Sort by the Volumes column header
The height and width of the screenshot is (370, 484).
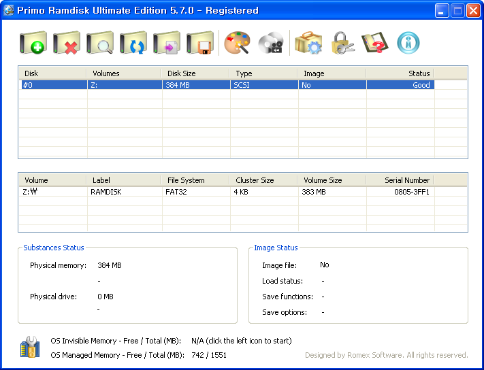(x=124, y=73)
